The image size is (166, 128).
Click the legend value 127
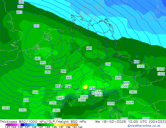pos(27,127)
